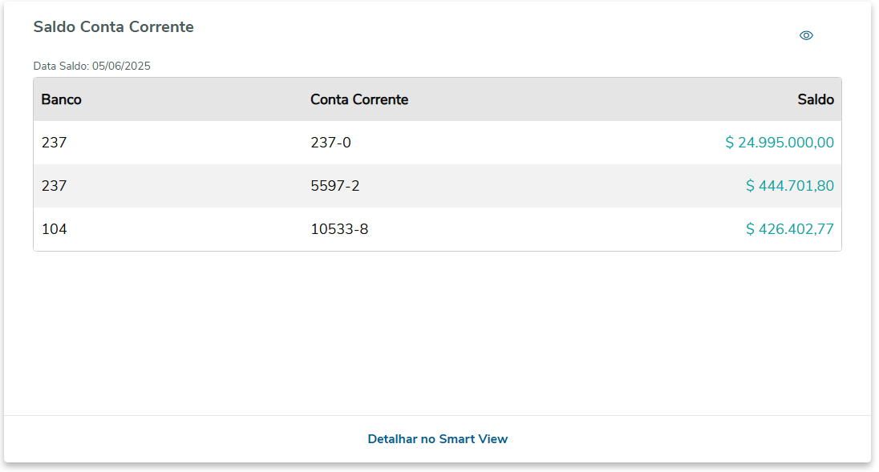The height and width of the screenshot is (472, 879).
Task: Click the Saldo column header
Action: click(x=815, y=100)
